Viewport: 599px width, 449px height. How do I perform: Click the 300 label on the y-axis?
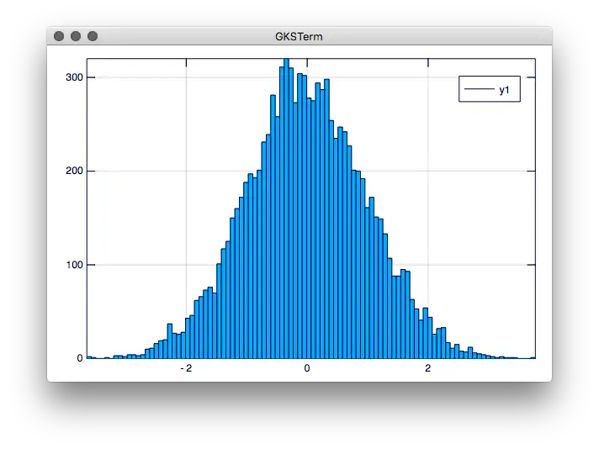point(74,77)
